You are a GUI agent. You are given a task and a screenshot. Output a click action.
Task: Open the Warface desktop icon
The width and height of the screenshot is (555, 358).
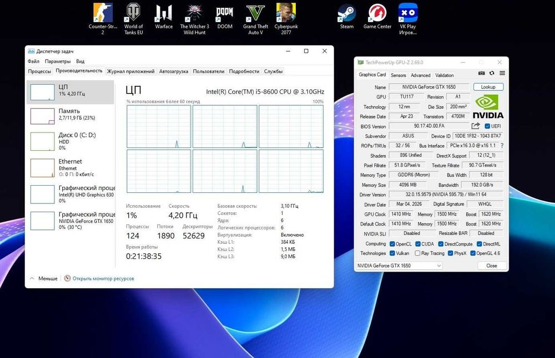[164, 16]
